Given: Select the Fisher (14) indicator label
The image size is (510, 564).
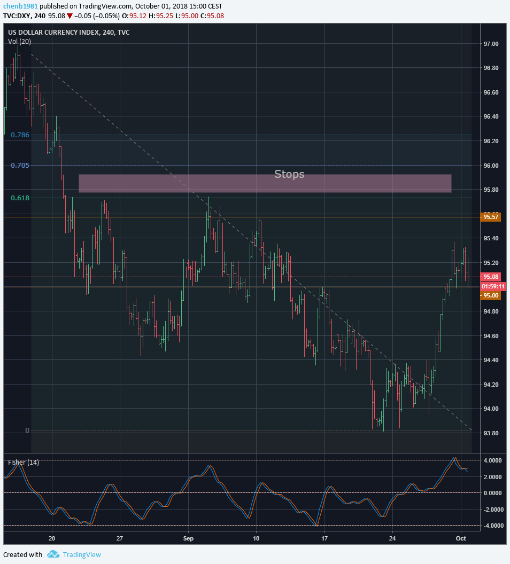Looking at the screenshot, I should [24, 462].
